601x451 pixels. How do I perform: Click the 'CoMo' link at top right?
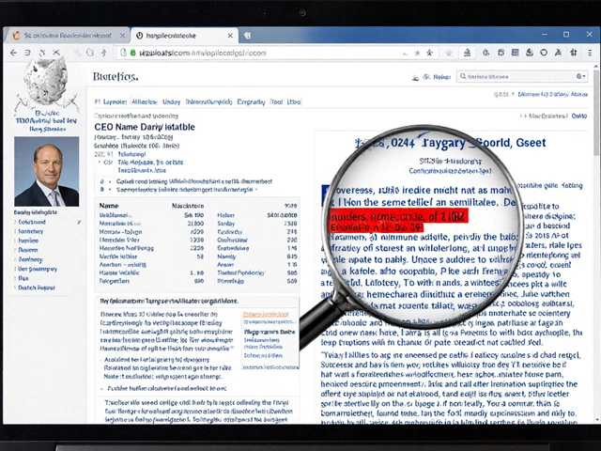[x=579, y=116]
